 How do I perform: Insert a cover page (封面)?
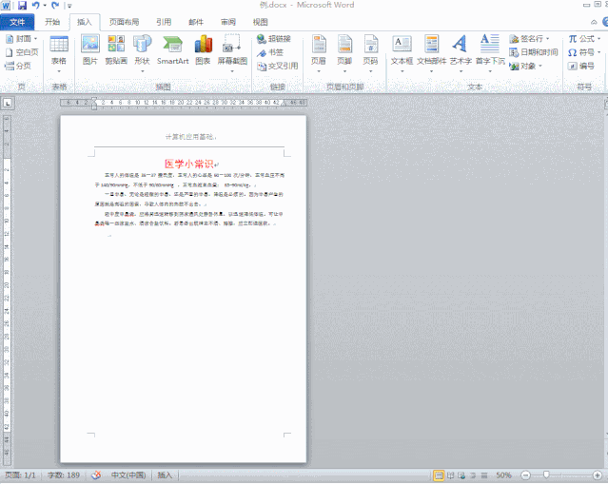(19, 39)
